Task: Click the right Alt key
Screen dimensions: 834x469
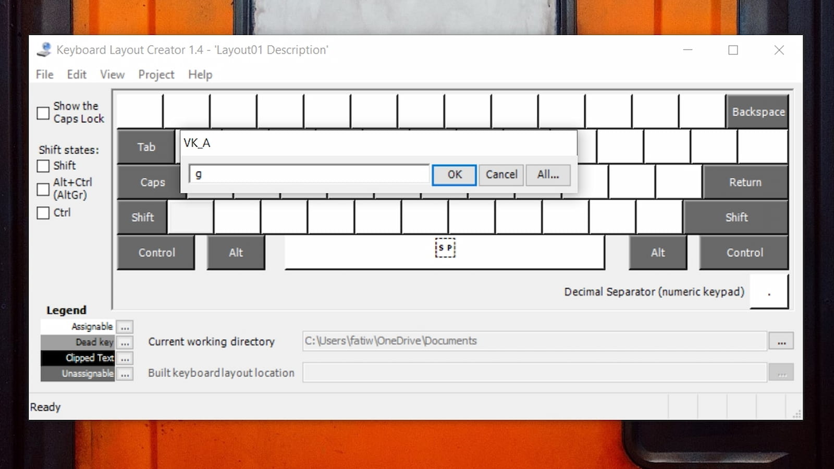Action: point(657,253)
